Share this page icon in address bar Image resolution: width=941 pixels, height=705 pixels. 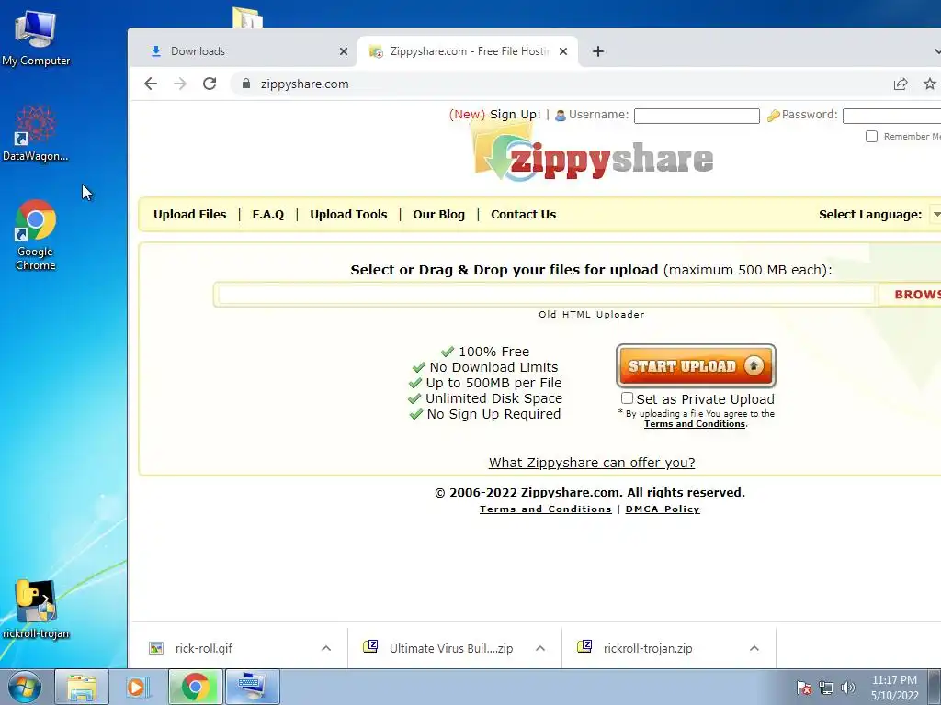[x=901, y=84]
